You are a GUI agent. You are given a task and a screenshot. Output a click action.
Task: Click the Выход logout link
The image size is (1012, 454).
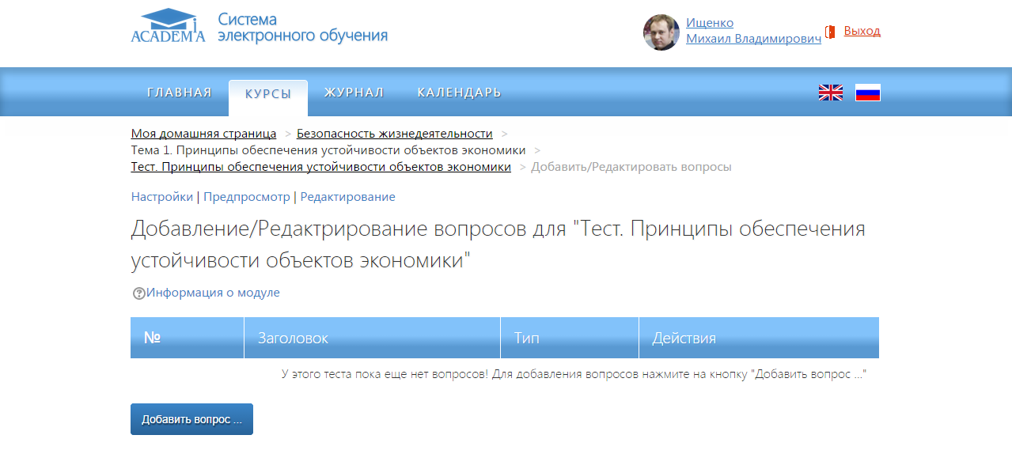point(862,31)
